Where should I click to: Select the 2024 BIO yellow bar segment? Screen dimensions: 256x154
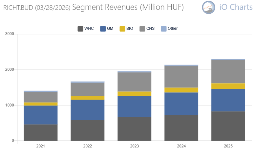181,90
